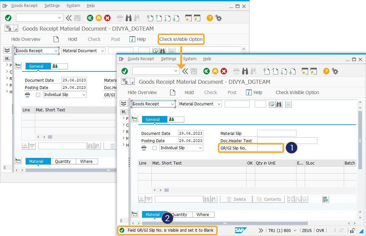
Task: Open Customize Layout gears in the back window
Action: tap(219, 18)
